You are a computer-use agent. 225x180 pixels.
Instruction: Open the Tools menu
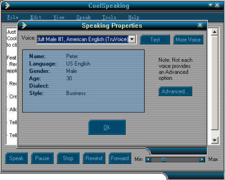tap(109, 17)
